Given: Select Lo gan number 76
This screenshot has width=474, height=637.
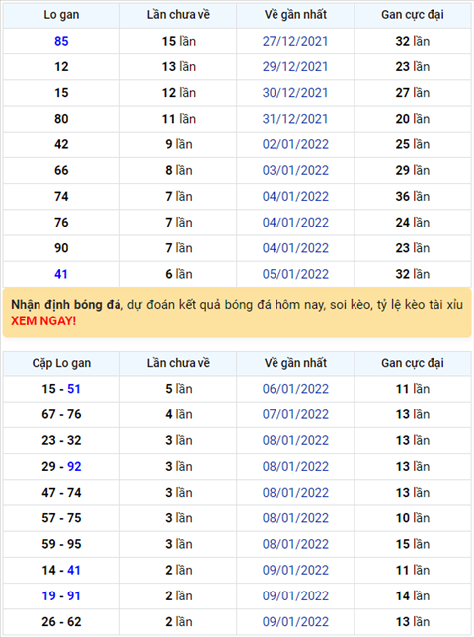Looking at the screenshot, I should coord(61,223).
